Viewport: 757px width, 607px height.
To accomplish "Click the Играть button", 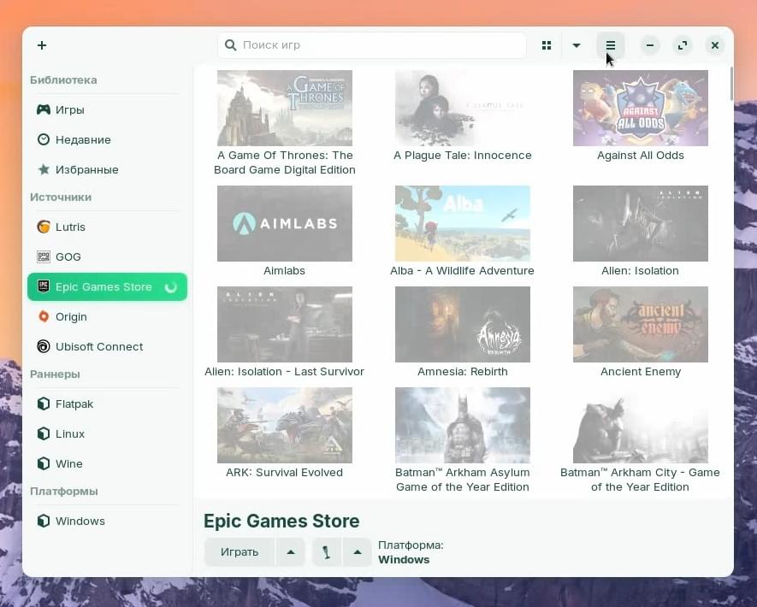I will pos(240,552).
